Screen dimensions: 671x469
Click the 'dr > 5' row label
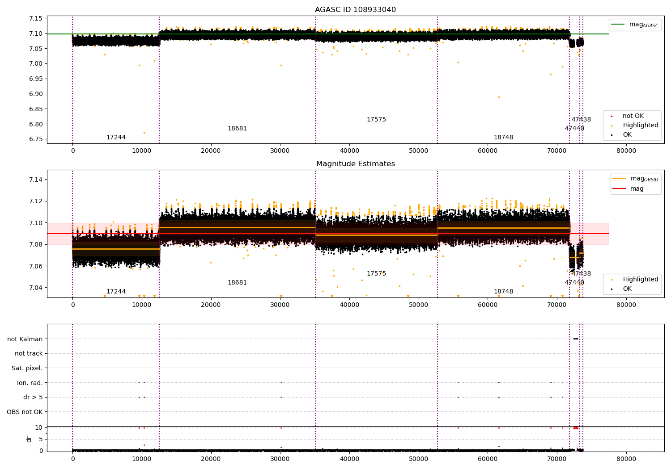[x=33, y=397]
